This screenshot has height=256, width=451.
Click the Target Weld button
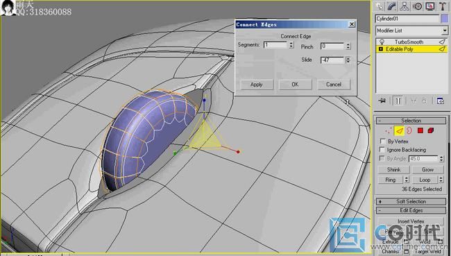pyautogui.click(x=428, y=251)
